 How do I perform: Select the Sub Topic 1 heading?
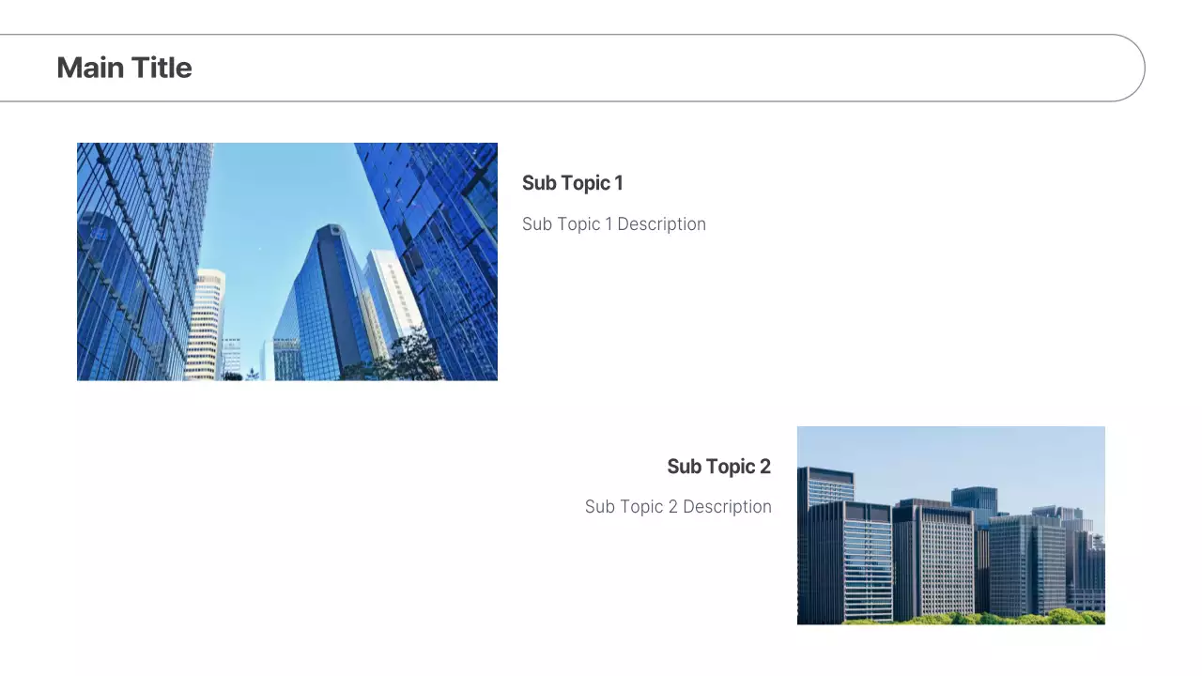click(x=572, y=183)
